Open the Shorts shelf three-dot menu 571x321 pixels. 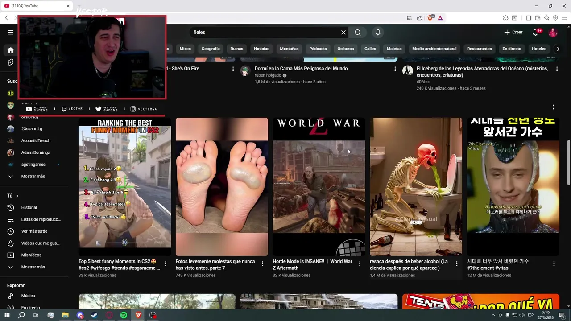[553, 107]
